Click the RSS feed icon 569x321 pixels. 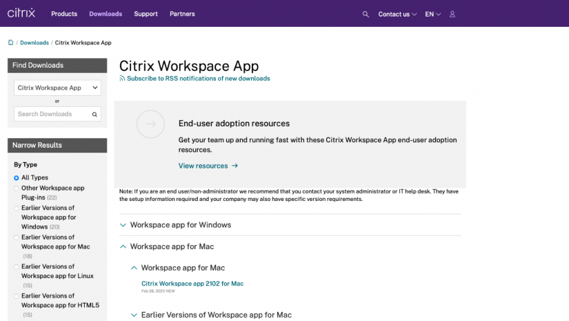point(122,79)
